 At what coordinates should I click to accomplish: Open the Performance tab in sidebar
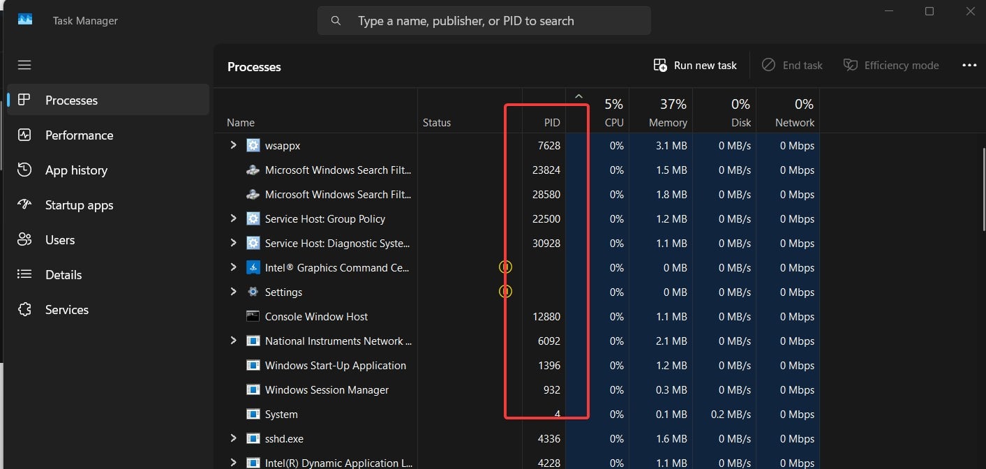pos(79,135)
